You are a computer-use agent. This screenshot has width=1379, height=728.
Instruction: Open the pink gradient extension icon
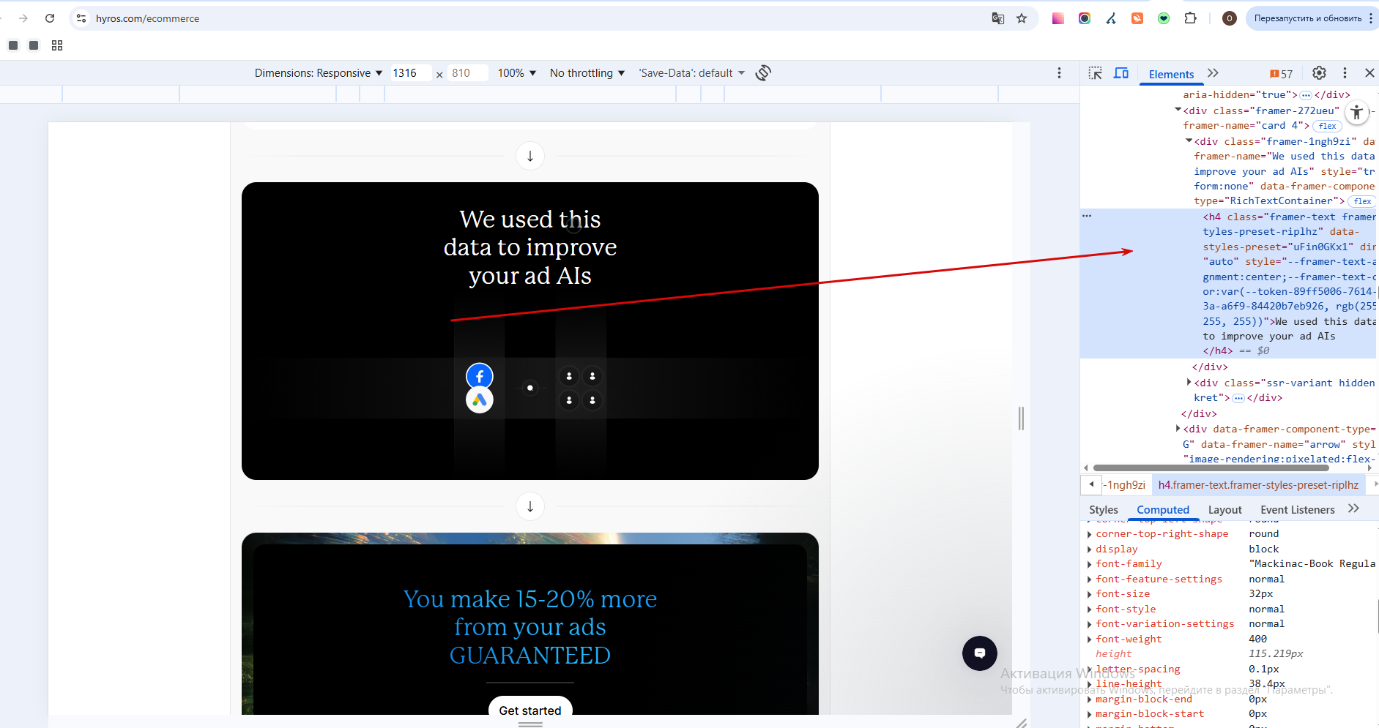click(x=1058, y=18)
